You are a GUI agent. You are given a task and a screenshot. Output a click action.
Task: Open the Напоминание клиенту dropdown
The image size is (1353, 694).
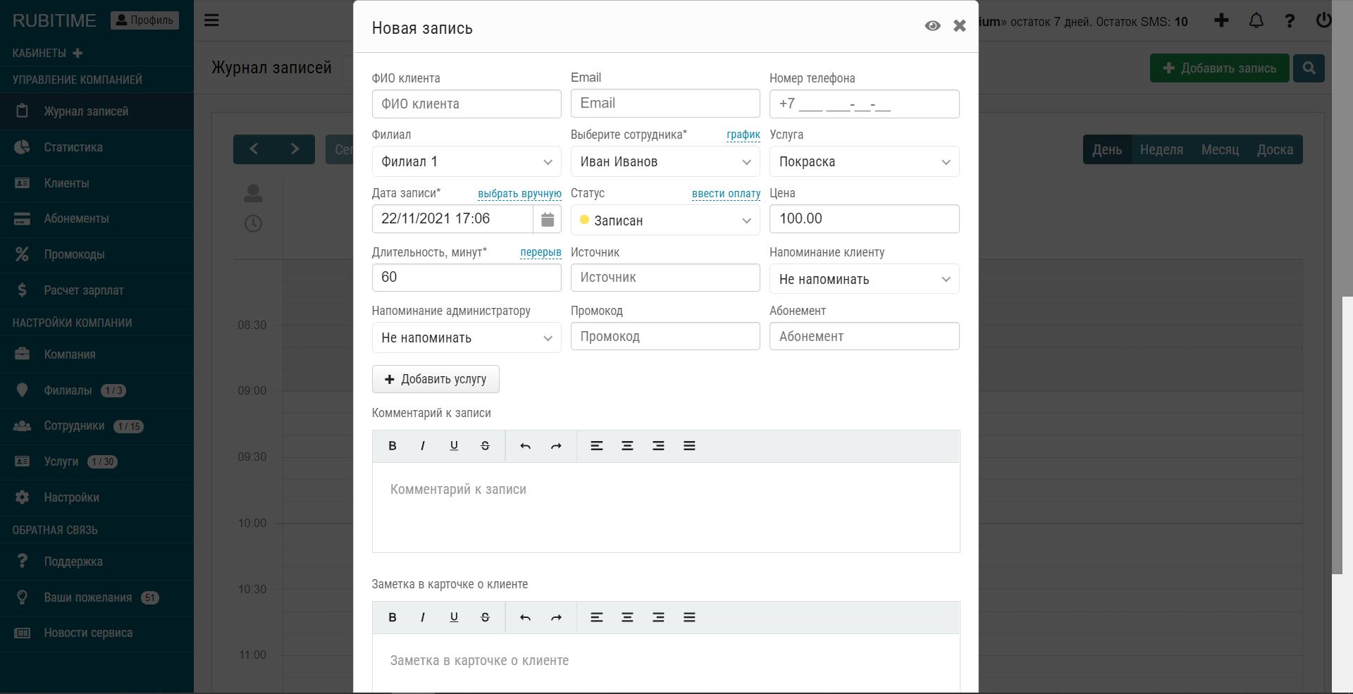[x=864, y=279]
